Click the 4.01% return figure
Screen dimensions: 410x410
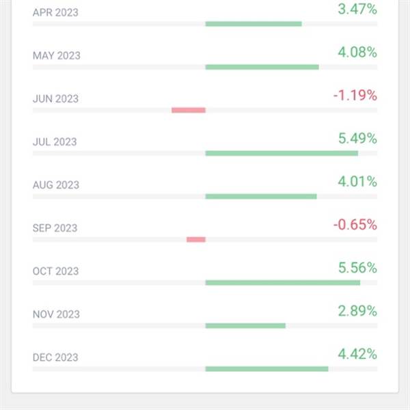pyautogui.click(x=357, y=182)
